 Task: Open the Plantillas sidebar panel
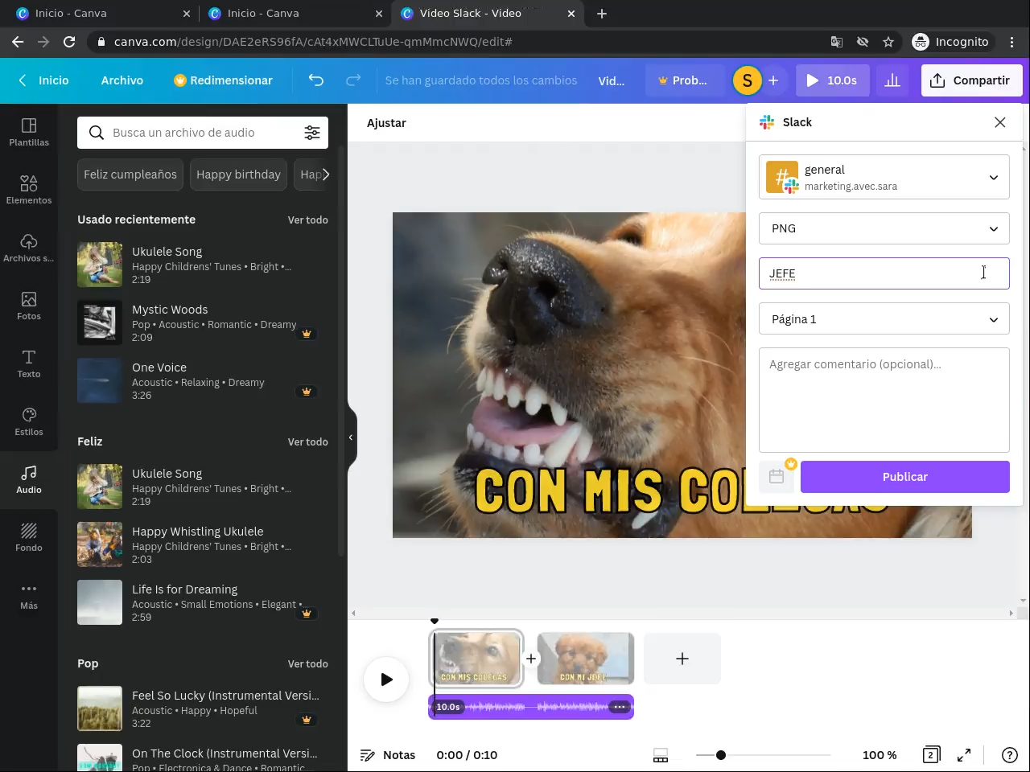(29, 132)
